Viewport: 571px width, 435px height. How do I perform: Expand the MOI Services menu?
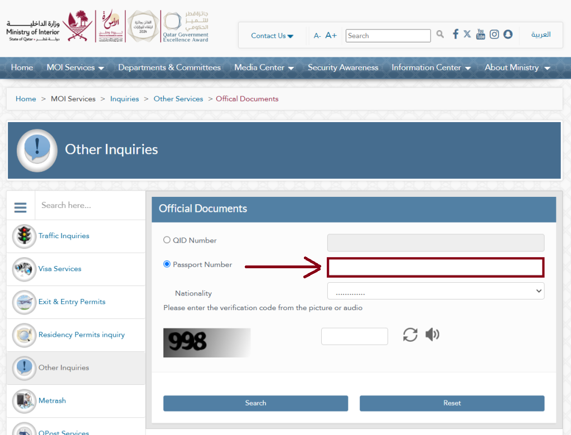(75, 67)
